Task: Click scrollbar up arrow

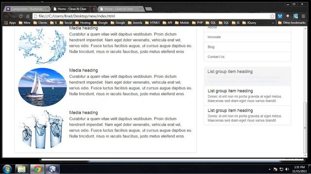Action: 305,29
